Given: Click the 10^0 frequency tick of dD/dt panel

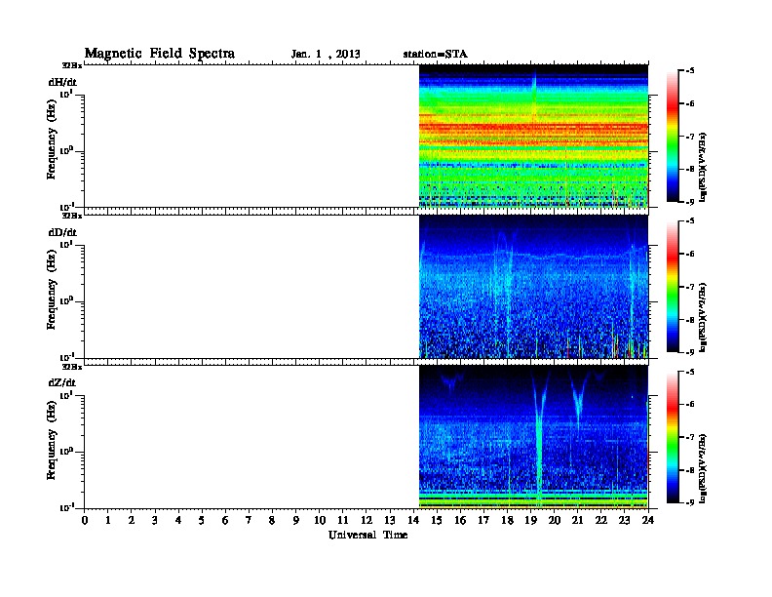Looking at the screenshot, I should coord(67,300).
